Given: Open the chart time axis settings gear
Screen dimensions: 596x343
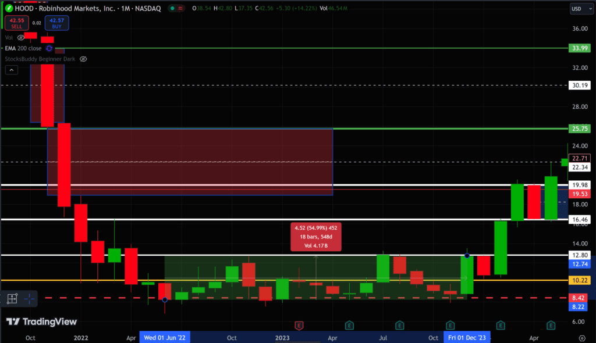Looking at the screenshot, I should tap(582, 338).
